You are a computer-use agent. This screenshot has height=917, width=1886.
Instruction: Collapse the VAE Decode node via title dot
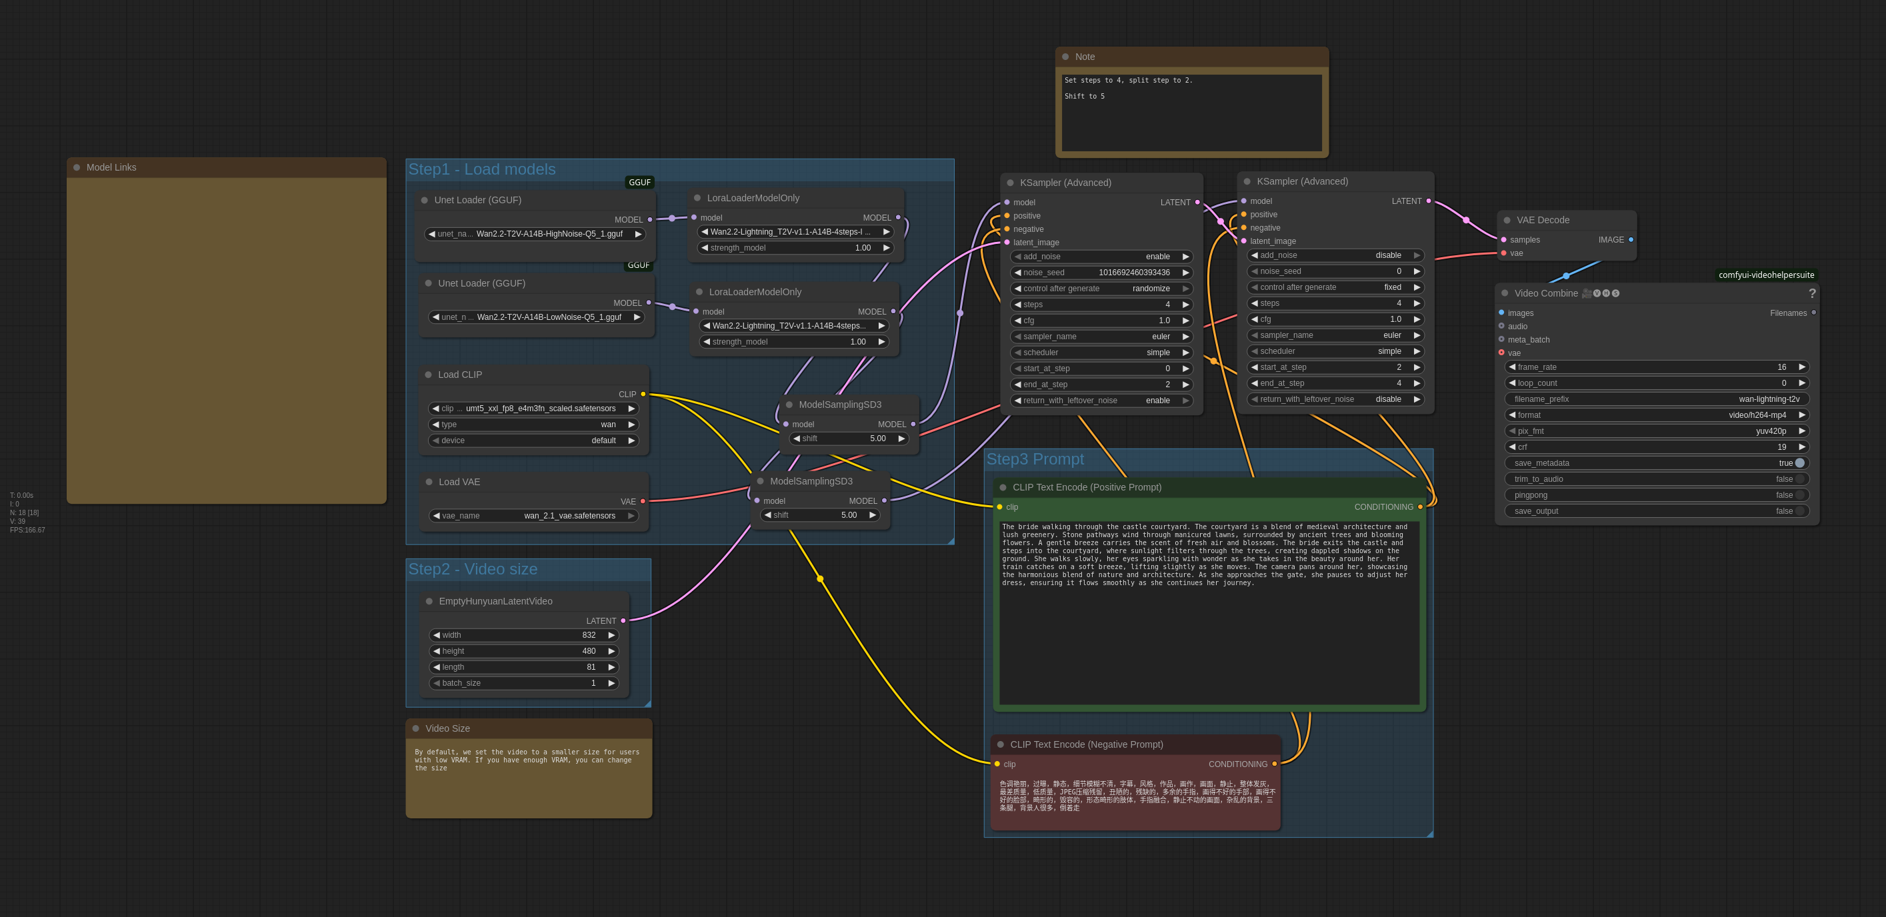click(x=1507, y=221)
